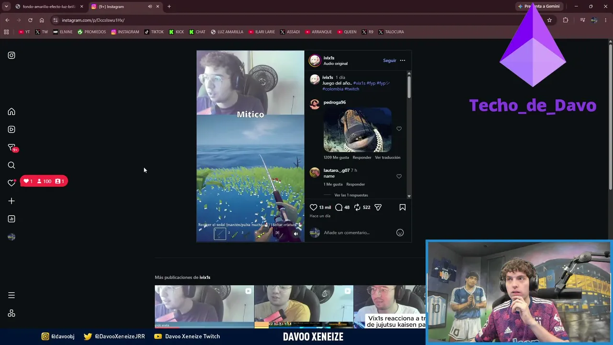Bookmark this page with the star icon
Image resolution: width=613 pixels, height=345 pixels.
click(549, 20)
